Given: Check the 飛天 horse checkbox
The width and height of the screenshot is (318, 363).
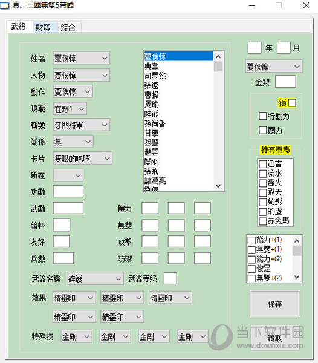Looking at the screenshot, I should point(263,192).
